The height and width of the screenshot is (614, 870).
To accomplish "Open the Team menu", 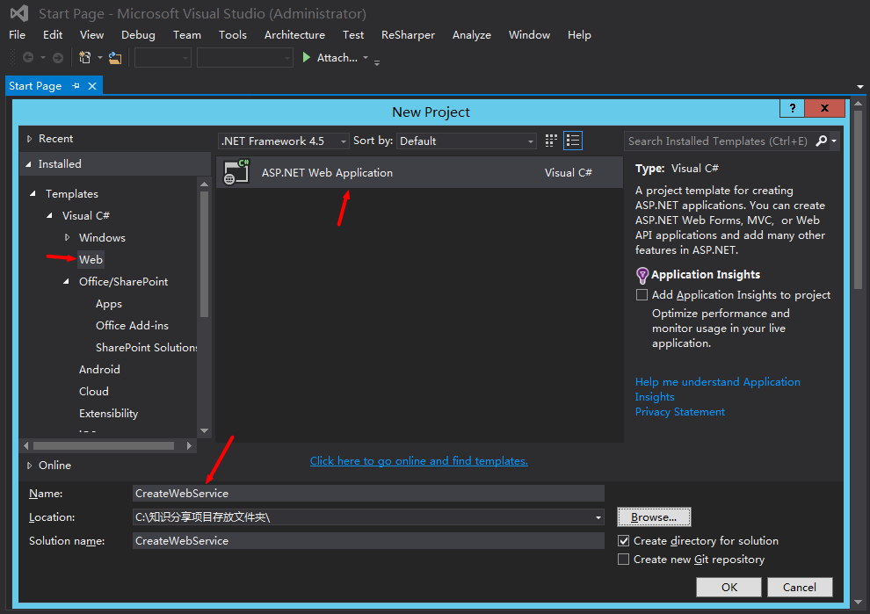I will point(187,35).
